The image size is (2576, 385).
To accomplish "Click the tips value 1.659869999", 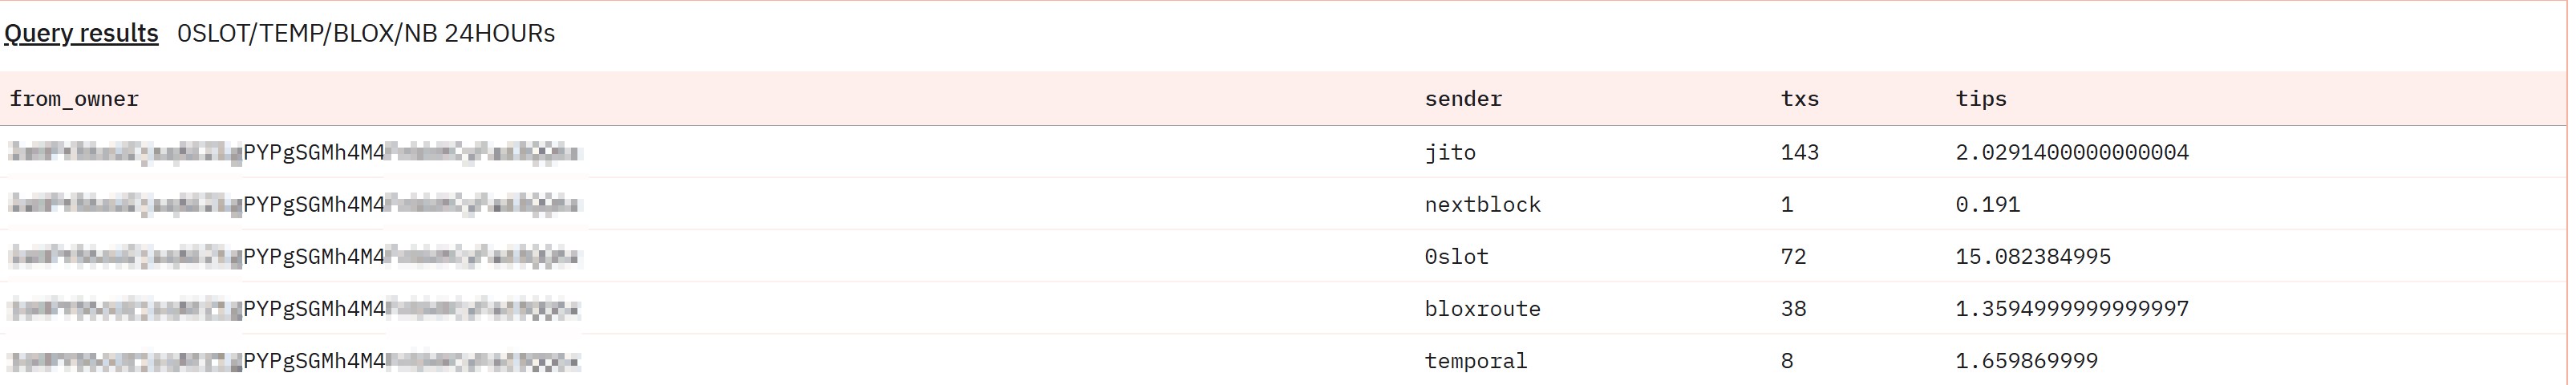I will (x=2026, y=361).
